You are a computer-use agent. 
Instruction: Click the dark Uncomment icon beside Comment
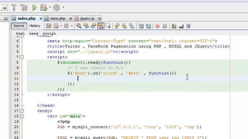pyautogui.click(x=181, y=26)
